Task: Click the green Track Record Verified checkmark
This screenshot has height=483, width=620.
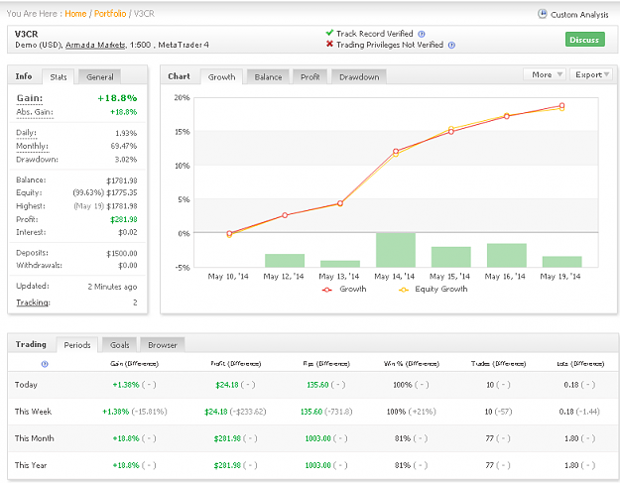Action: [329, 33]
